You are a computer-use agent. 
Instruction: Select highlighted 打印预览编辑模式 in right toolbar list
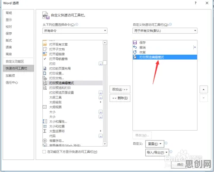point(165,57)
